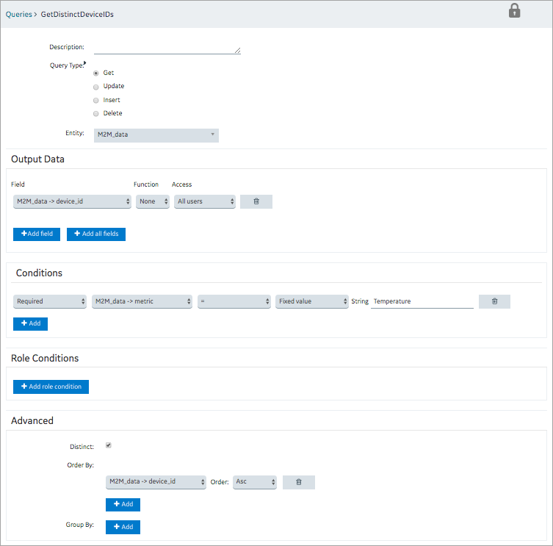The image size is (553, 546).
Task: Click the lock icon at top right
Action: click(x=514, y=10)
